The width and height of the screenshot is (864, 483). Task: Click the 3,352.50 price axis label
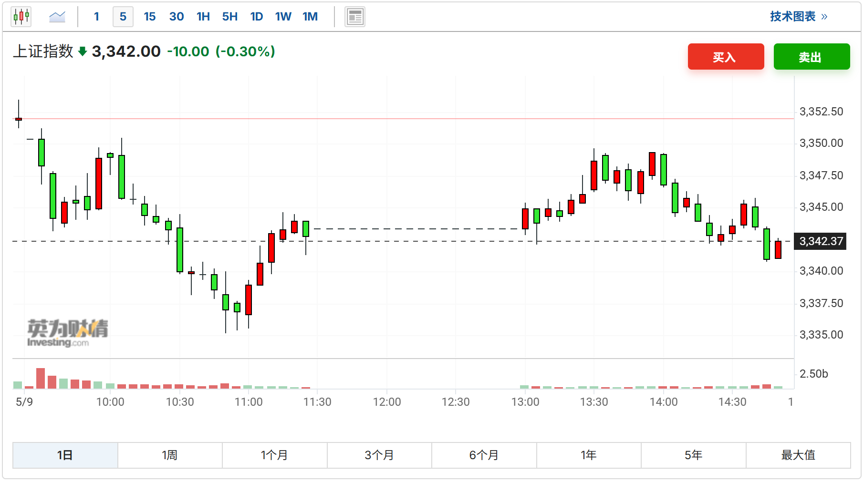point(821,112)
